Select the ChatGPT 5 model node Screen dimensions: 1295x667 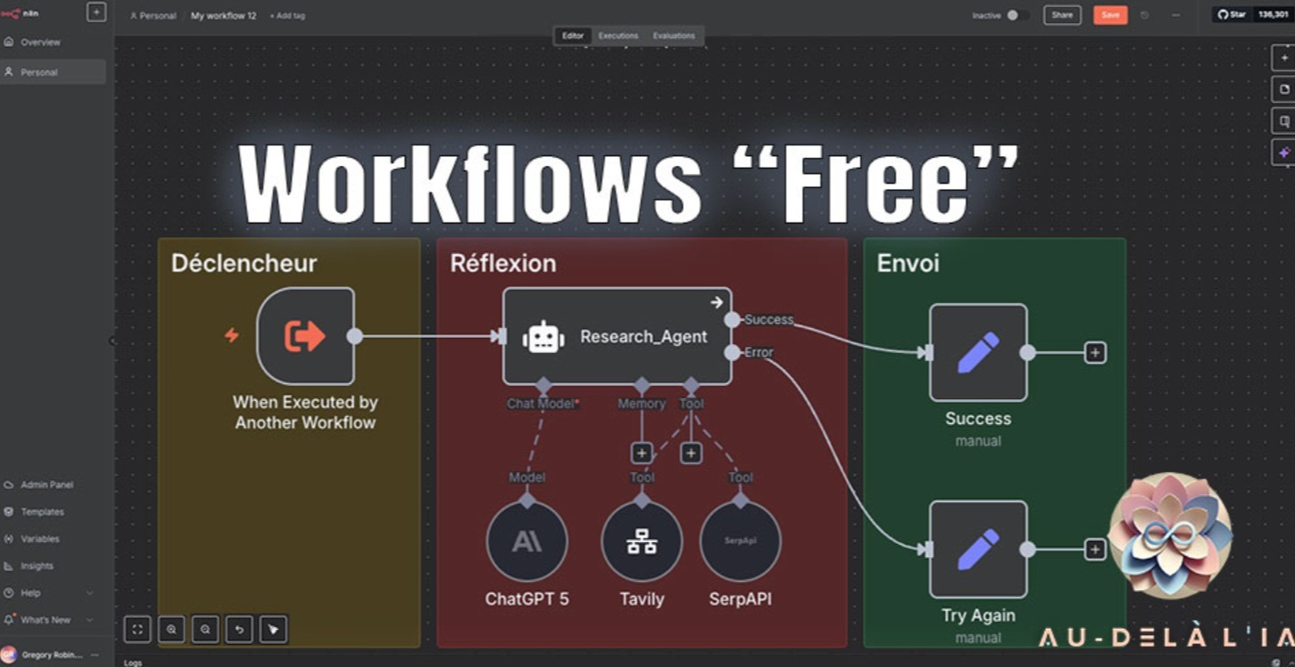(x=527, y=542)
